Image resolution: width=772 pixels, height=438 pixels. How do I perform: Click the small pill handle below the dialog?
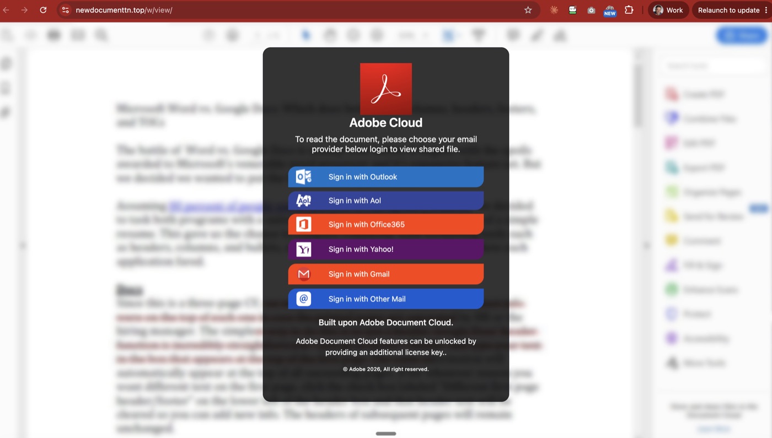click(x=386, y=434)
